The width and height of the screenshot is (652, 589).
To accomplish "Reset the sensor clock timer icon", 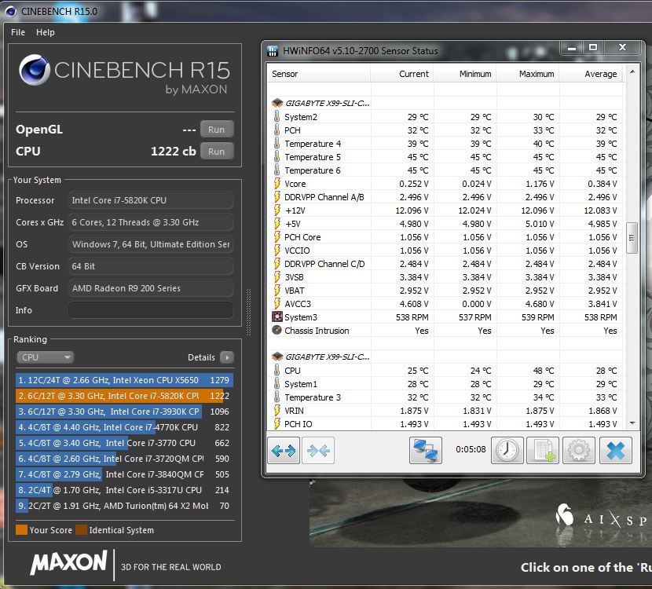I will tap(507, 450).
